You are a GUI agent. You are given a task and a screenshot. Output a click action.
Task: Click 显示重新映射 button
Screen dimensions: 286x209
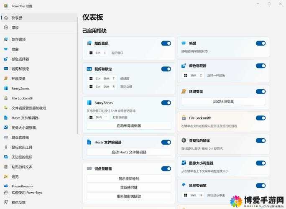[x=129, y=179]
